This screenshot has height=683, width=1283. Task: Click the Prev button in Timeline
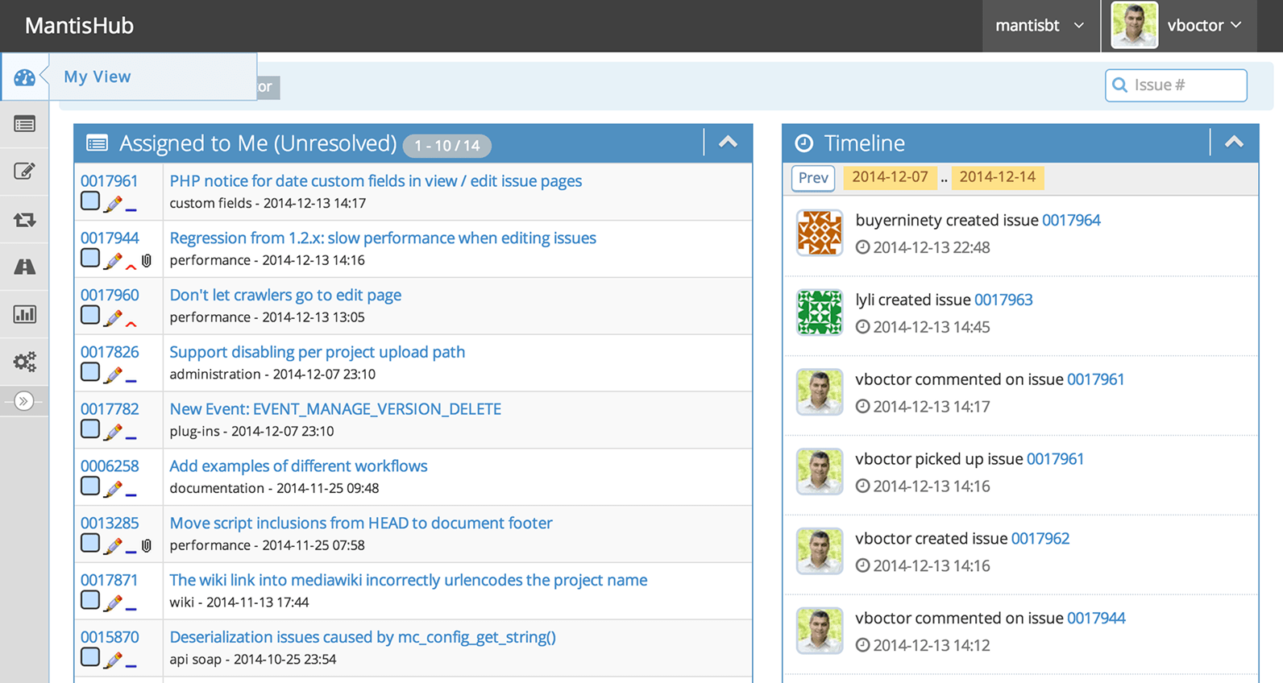click(x=813, y=177)
